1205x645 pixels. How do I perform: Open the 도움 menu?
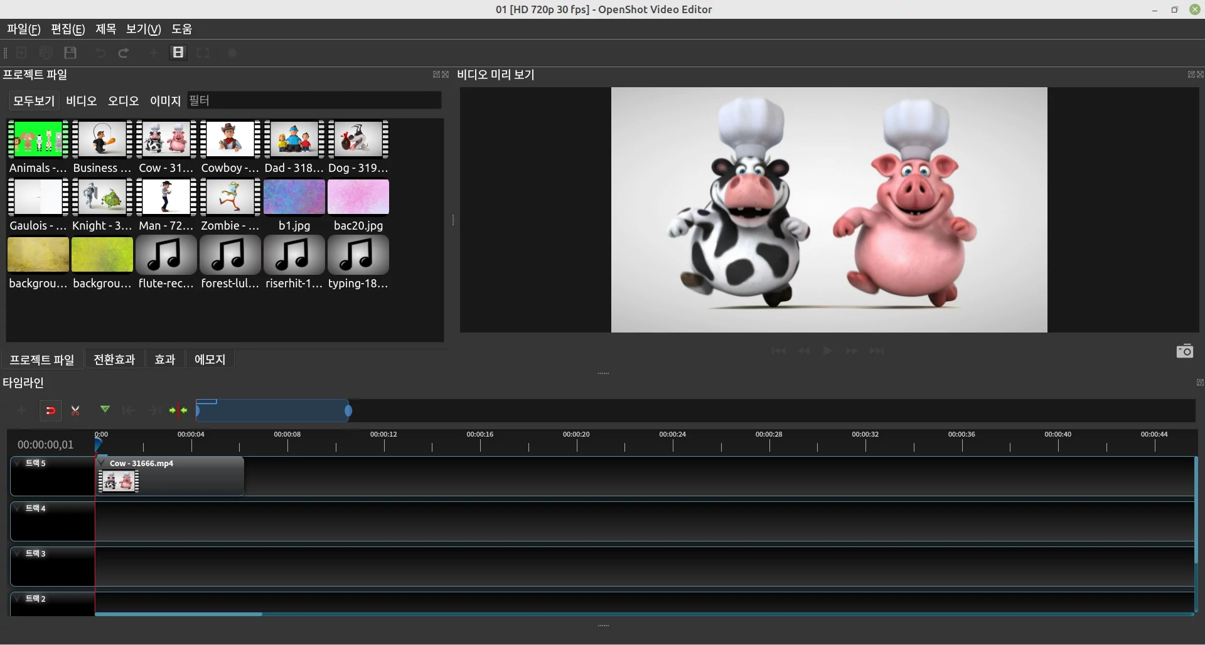[x=182, y=29]
